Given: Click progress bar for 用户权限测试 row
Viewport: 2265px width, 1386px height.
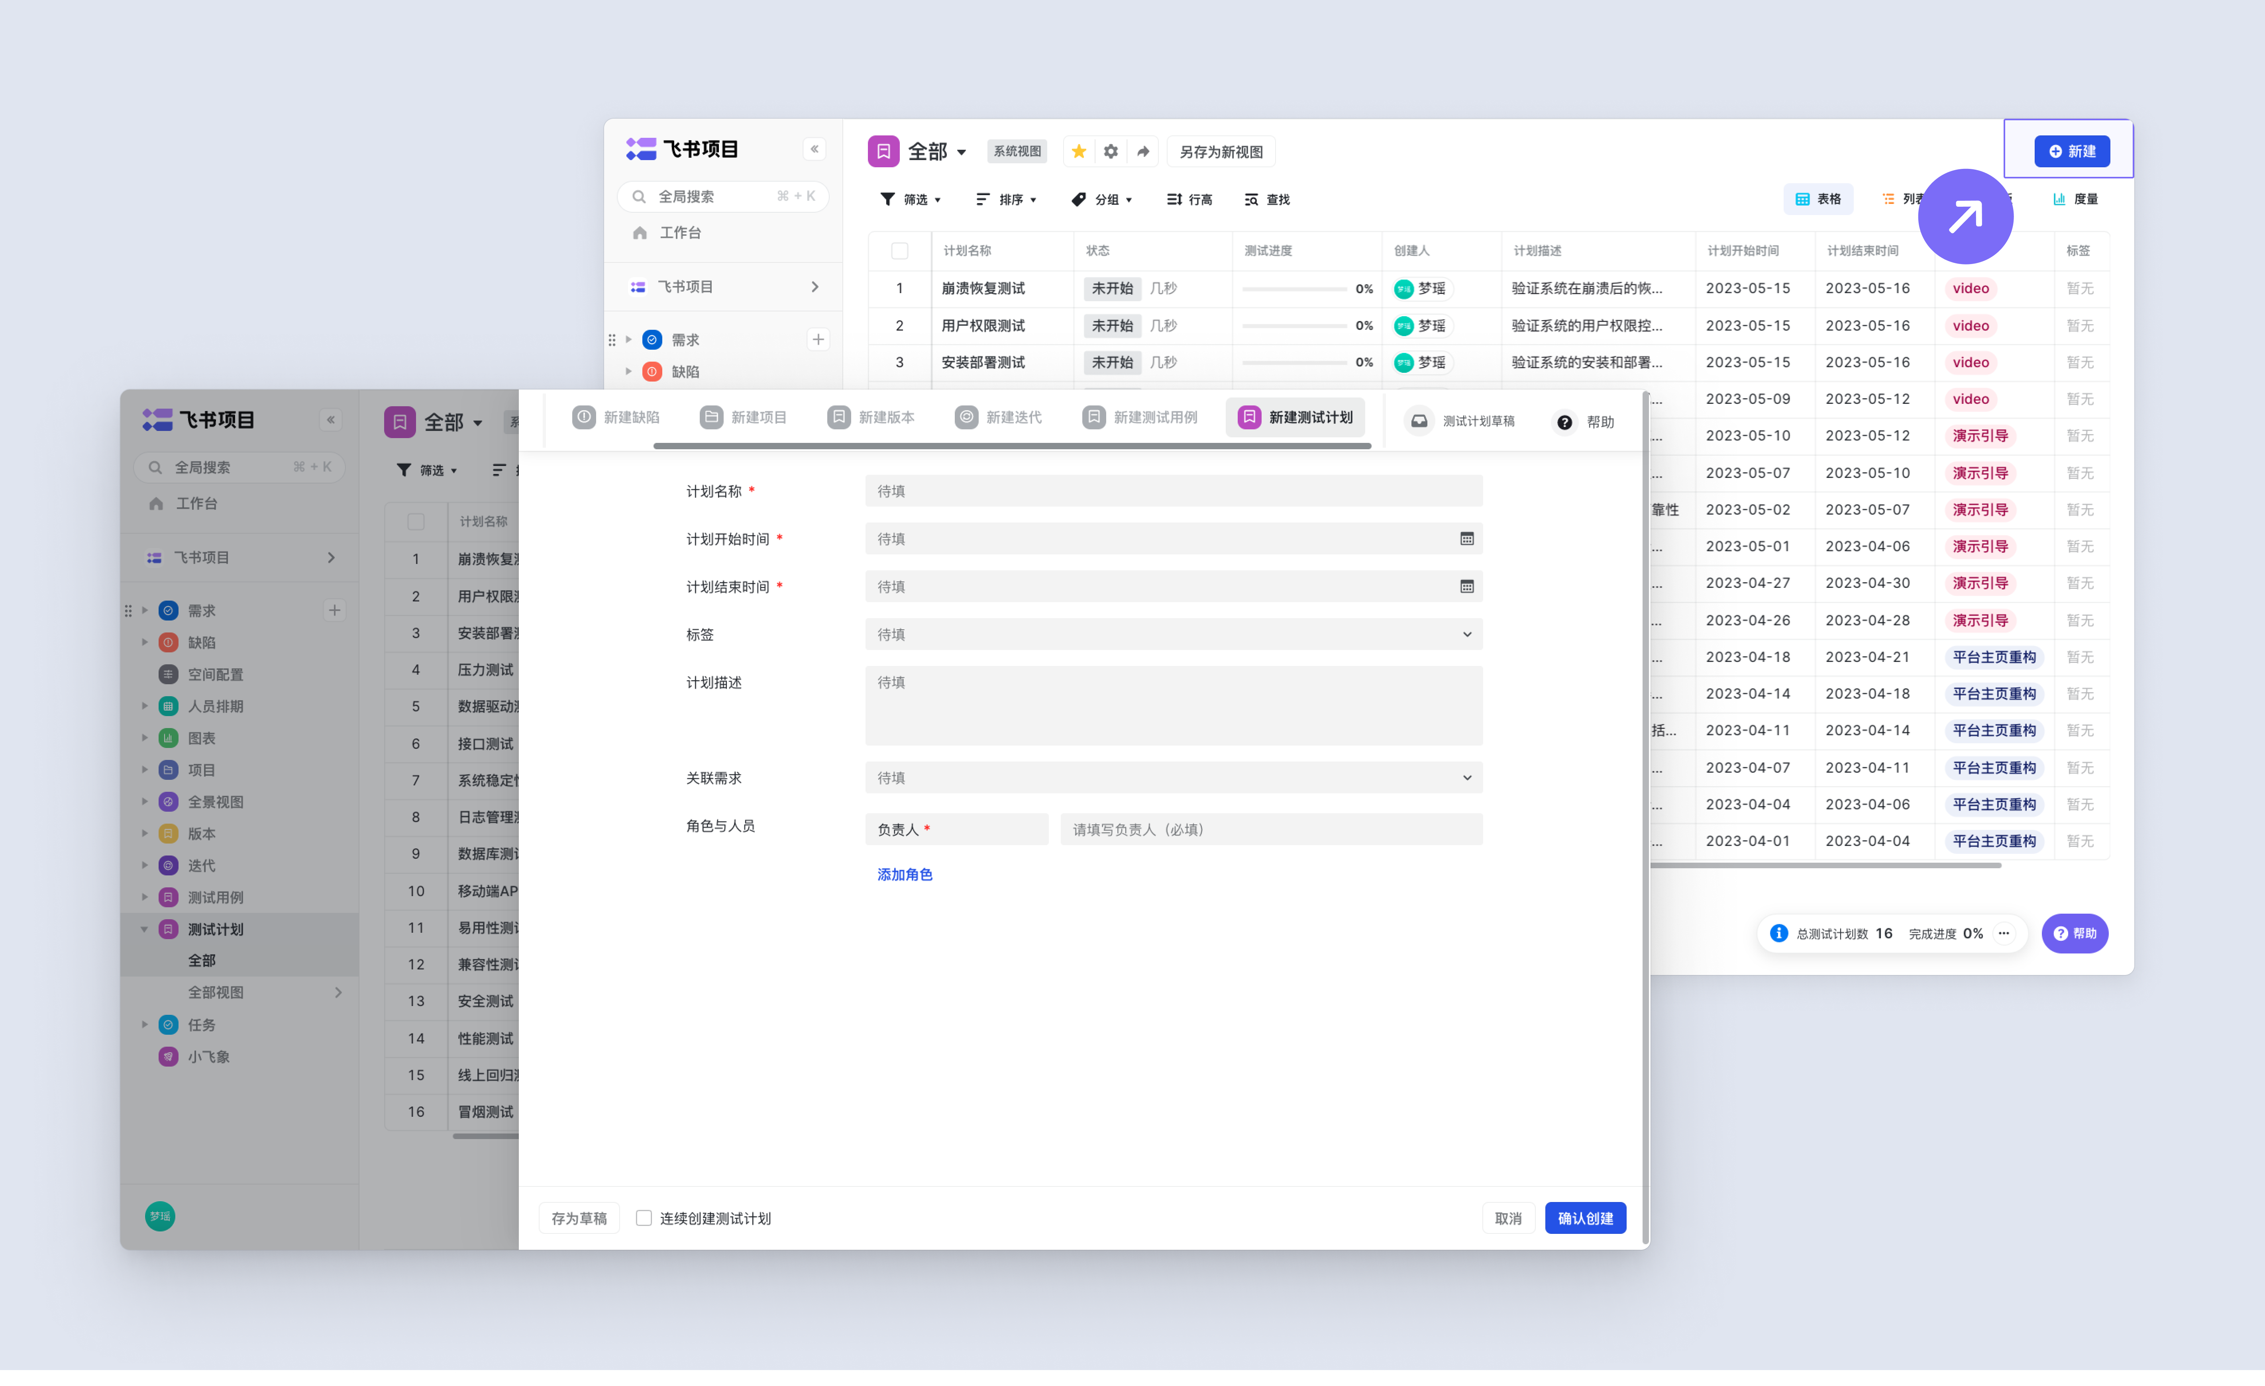Looking at the screenshot, I should 1294,326.
